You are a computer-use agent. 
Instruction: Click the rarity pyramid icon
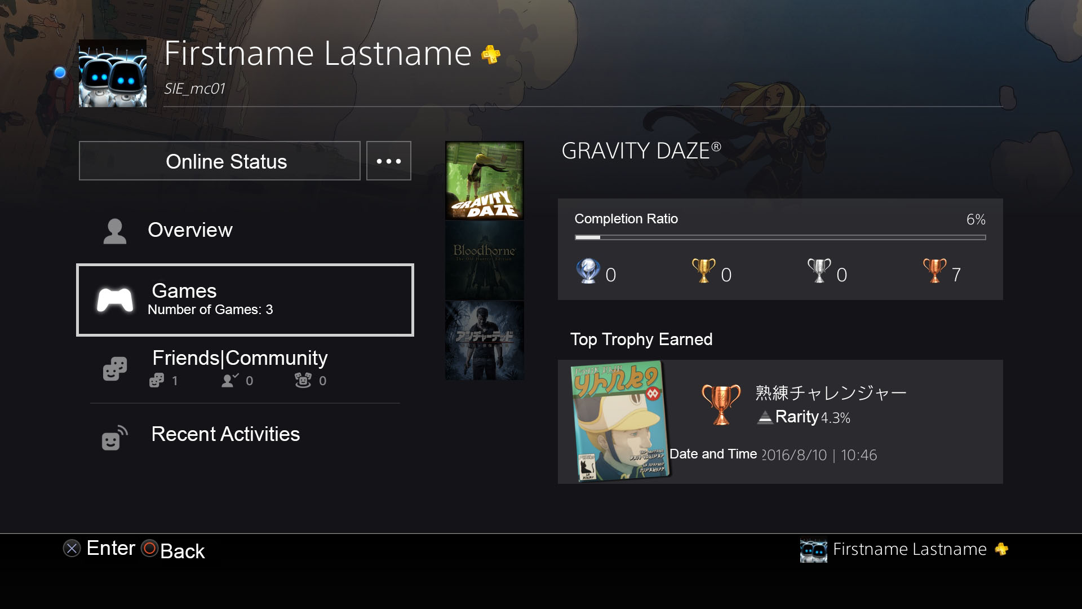765,417
